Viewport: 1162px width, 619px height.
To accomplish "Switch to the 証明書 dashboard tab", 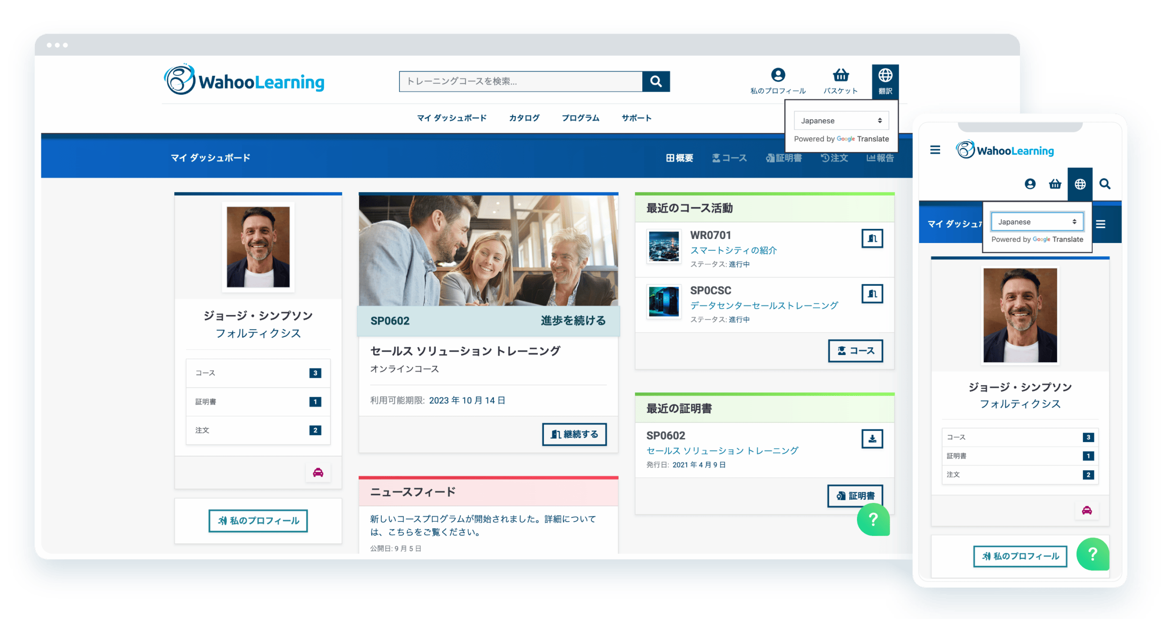I will tap(783, 158).
